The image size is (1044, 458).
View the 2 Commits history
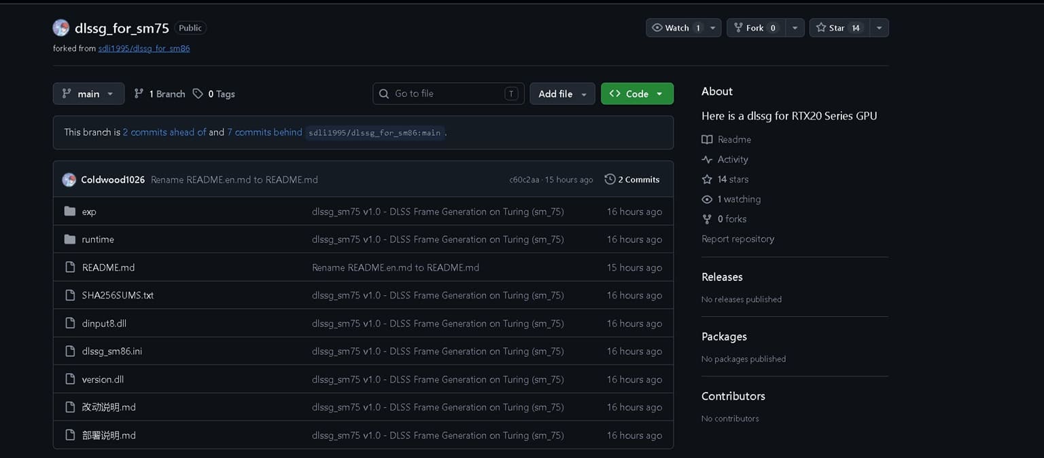click(632, 179)
